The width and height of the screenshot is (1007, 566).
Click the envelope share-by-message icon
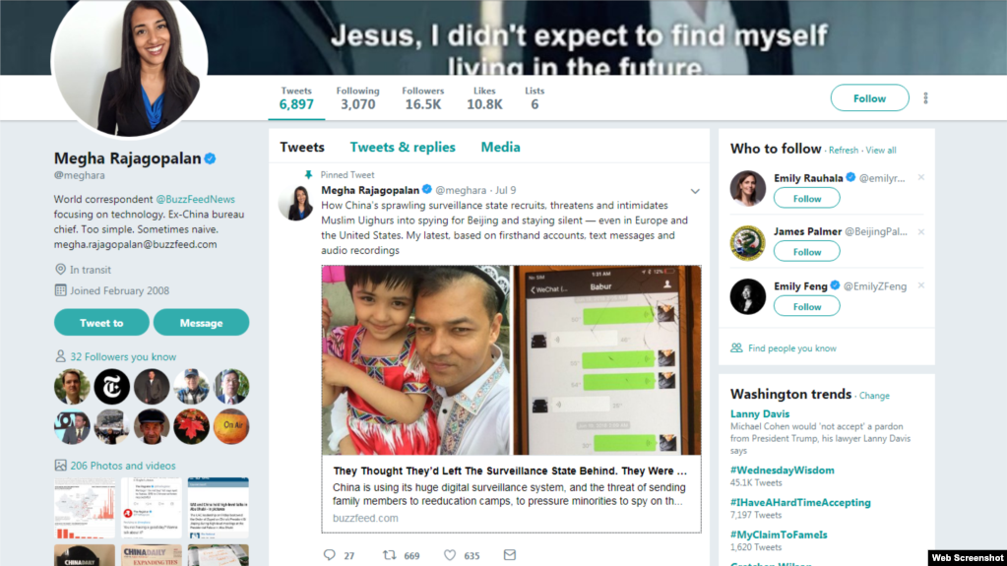click(509, 554)
